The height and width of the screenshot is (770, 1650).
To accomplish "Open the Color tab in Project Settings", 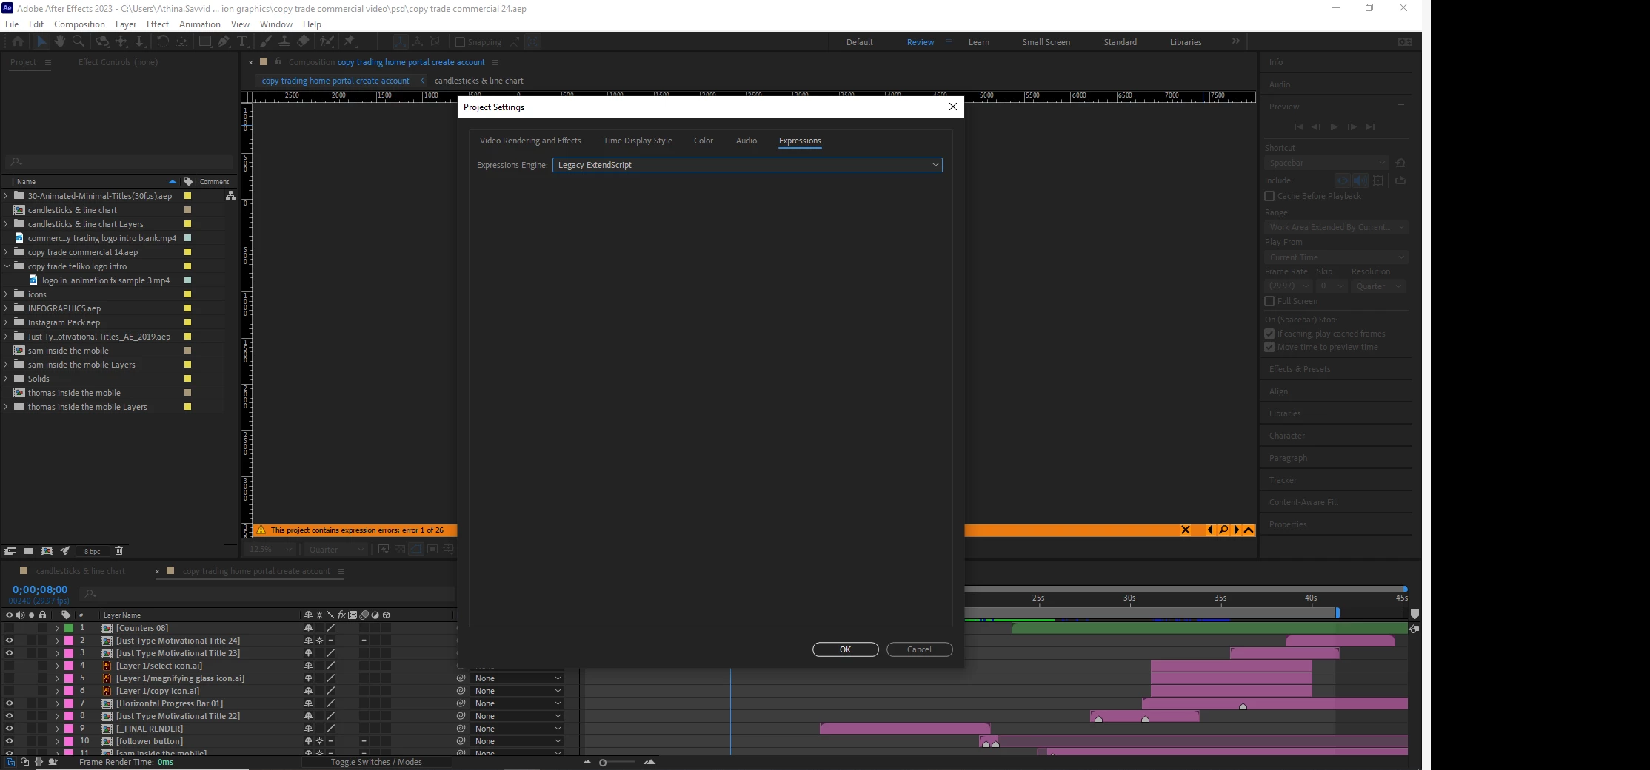I will [704, 141].
